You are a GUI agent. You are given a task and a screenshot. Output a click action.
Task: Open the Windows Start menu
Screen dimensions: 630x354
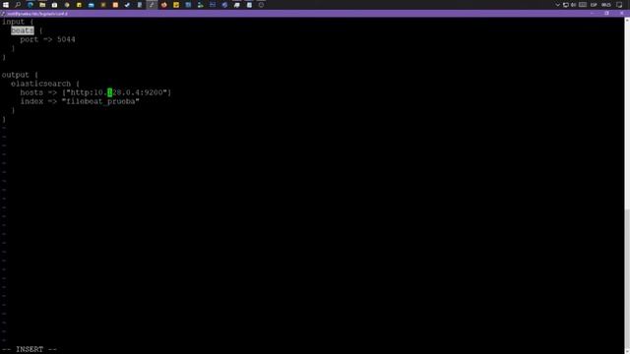tap(6, 5)
